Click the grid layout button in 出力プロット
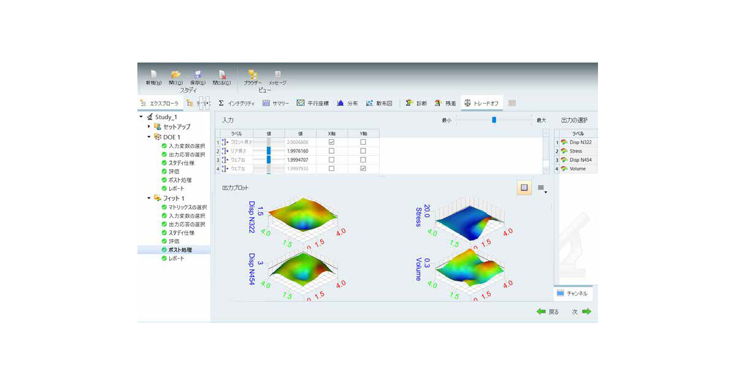Viewport: 736px width, 385px height. coord(524,188)
